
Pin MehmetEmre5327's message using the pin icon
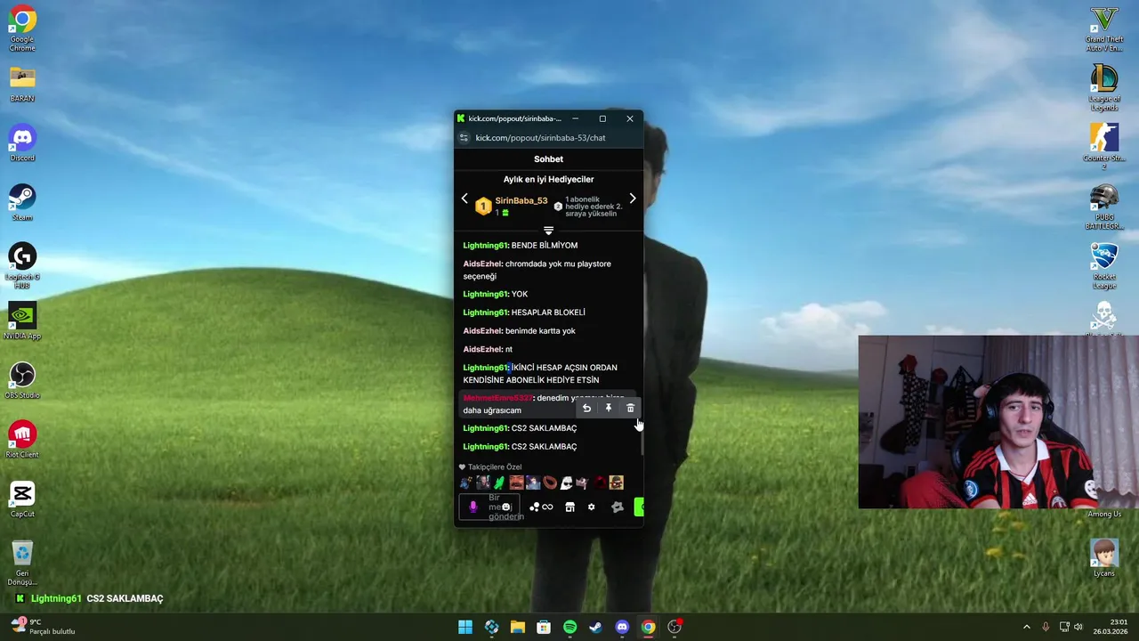pyautogui.click(x=609, y=408)
